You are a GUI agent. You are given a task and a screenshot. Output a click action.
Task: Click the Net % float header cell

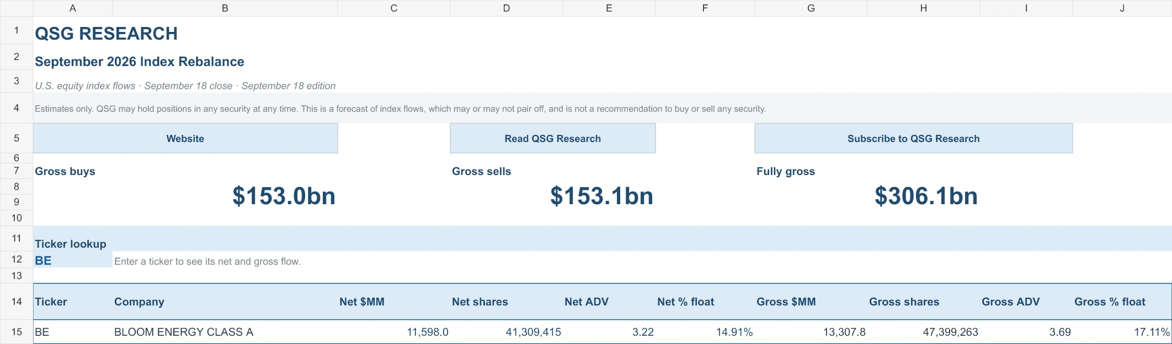(x=705, y=302)
